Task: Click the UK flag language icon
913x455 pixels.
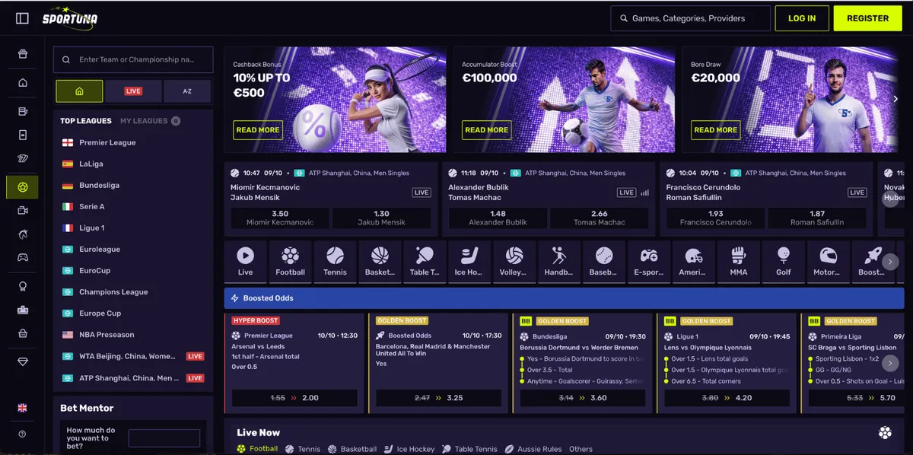Action: (x=22, y=408)
